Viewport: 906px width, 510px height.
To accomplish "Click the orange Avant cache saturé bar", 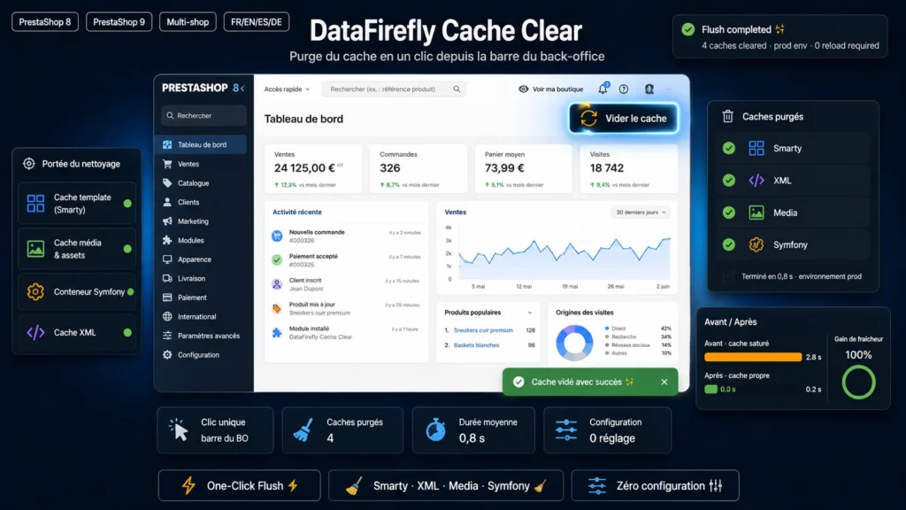I will tap(753, 357).
